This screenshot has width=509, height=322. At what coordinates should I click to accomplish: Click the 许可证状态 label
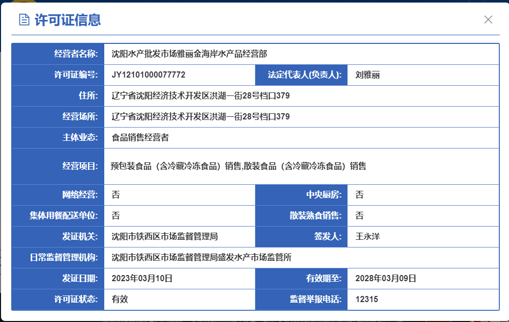(x=76, y=300)
